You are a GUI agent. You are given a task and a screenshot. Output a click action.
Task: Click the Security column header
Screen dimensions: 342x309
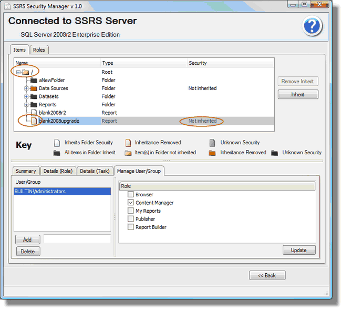(x=231, y=63)
